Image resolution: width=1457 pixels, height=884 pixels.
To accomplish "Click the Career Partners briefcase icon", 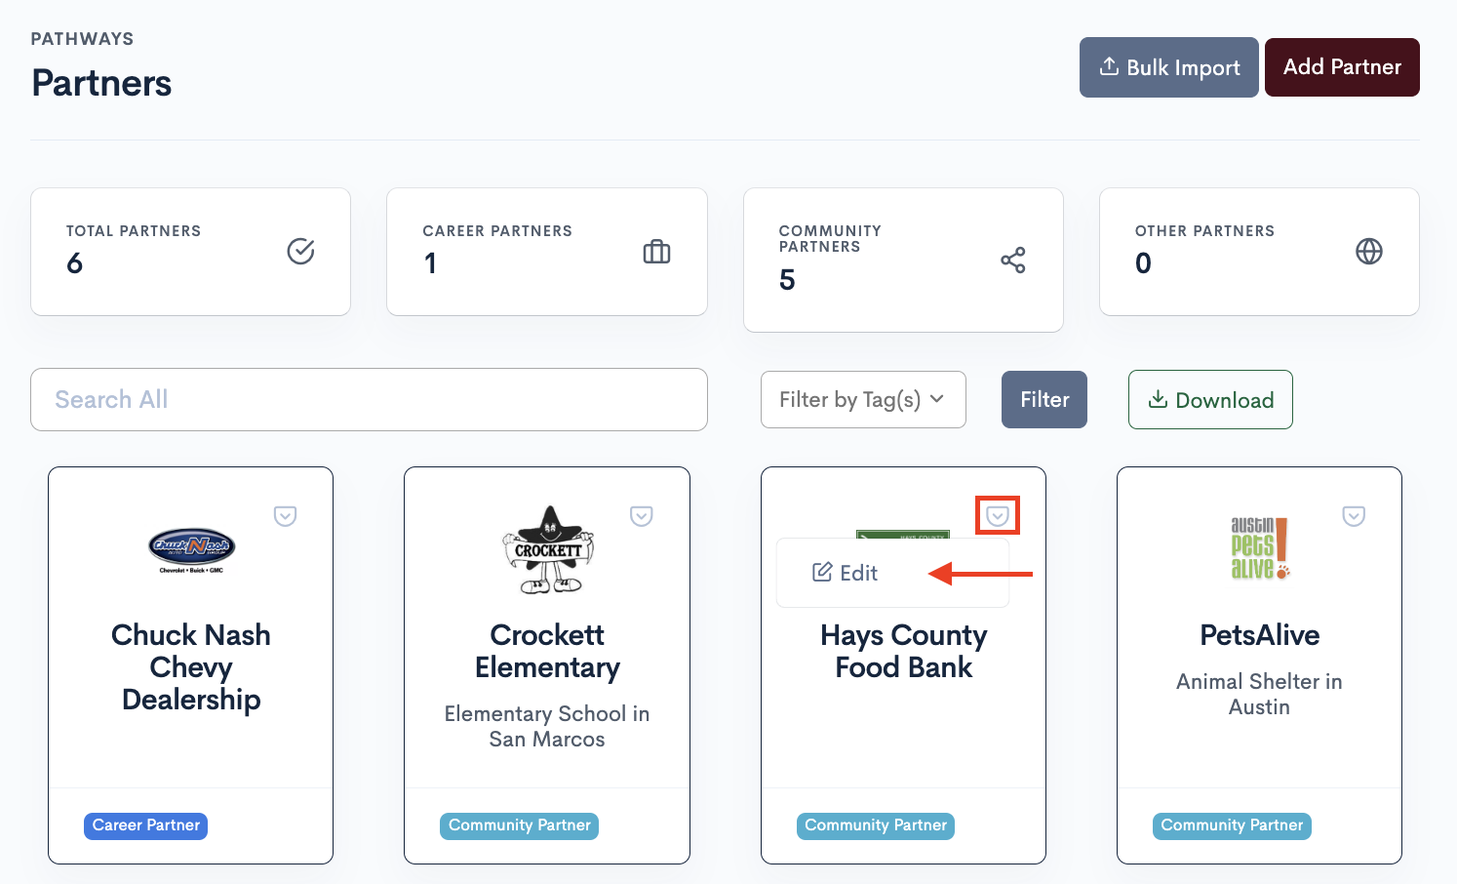I will (x=656, y=252).
